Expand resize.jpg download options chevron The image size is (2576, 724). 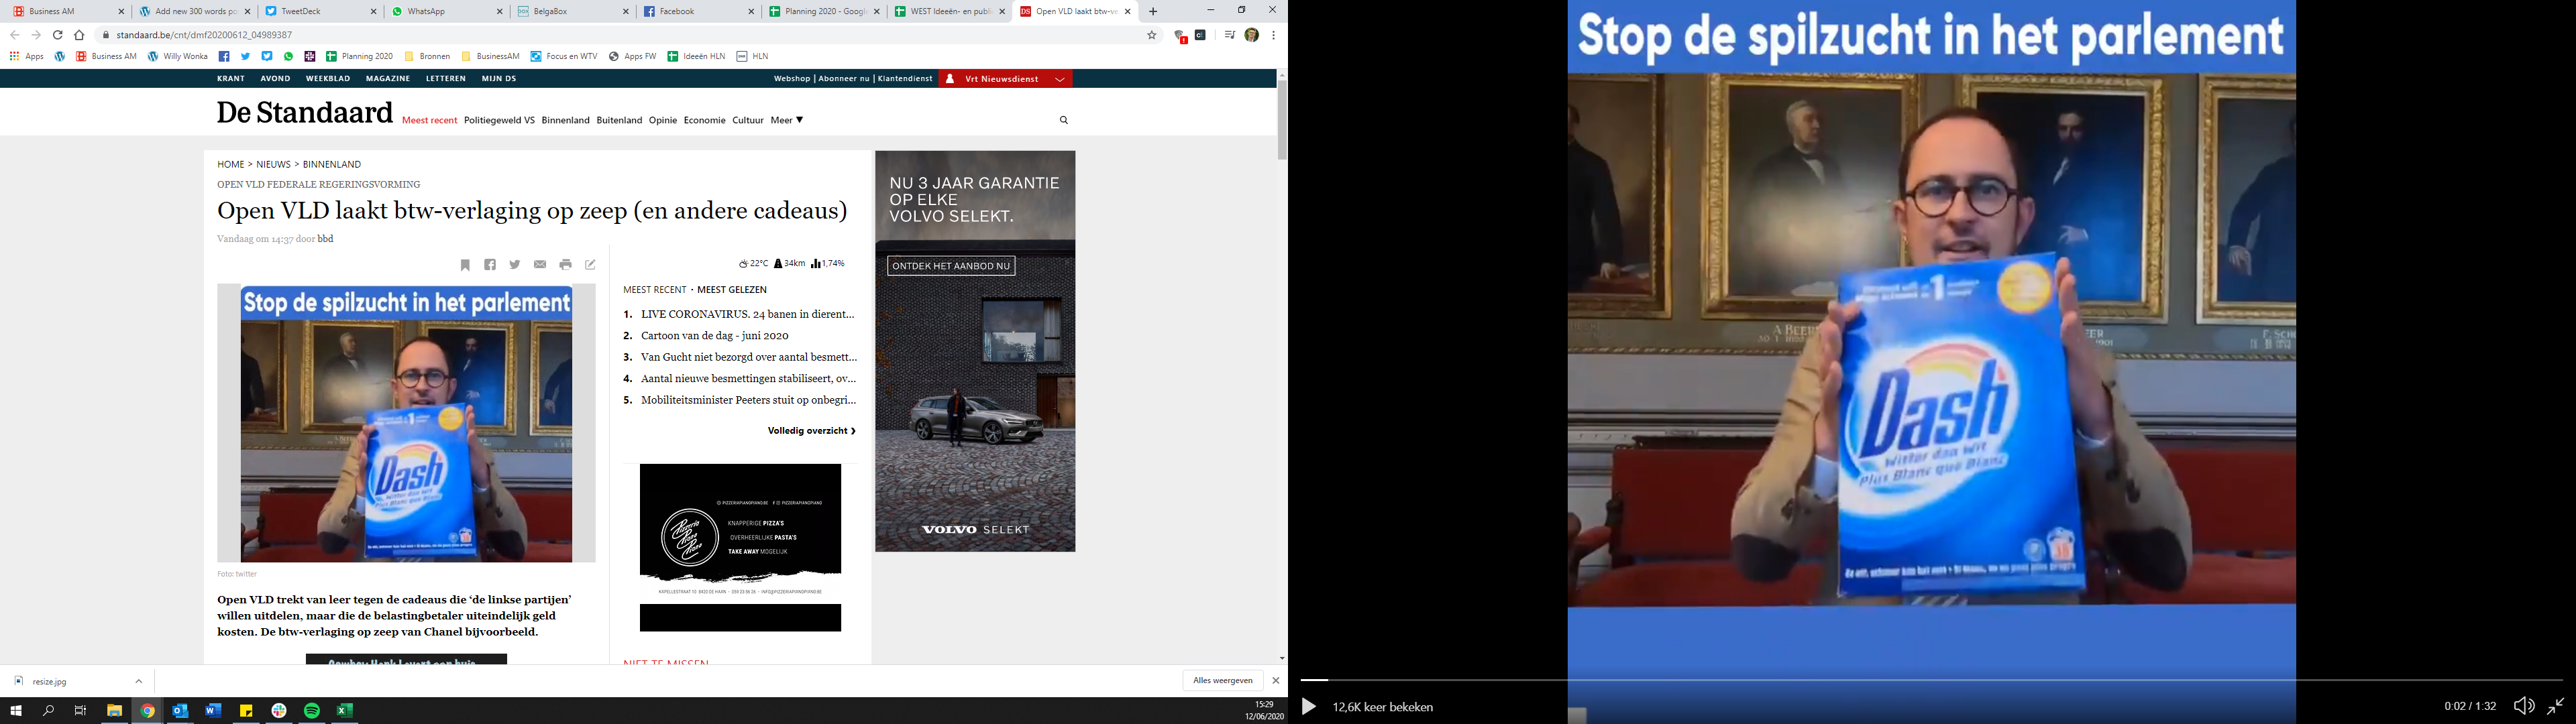tap(139, 681)
